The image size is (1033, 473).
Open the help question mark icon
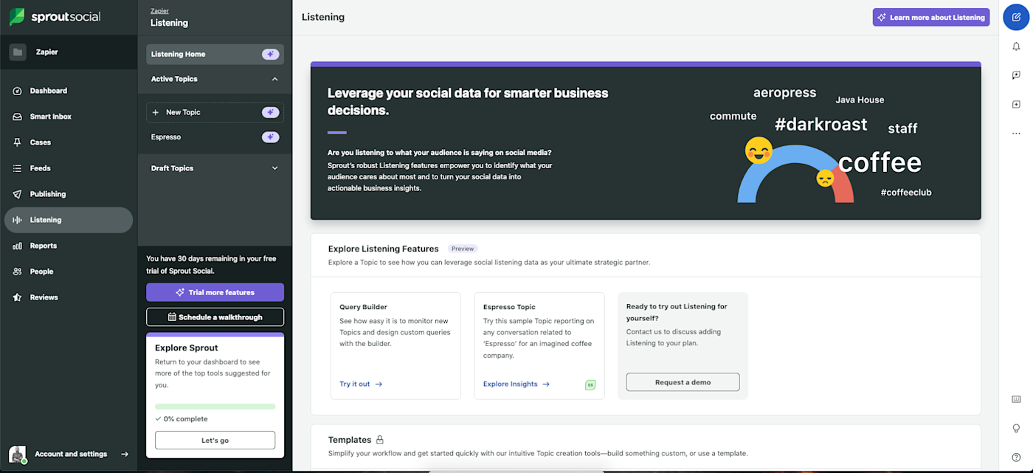[1016, 458]
